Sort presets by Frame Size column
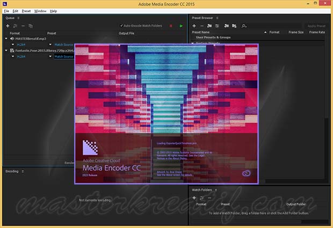This screenshot has width=333, height=228. pyautogui.click(x=296, y=32)
